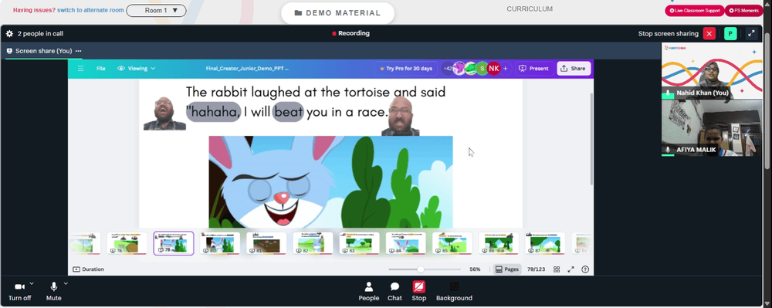Select page thumbnail 82
Image resolution: width=772 pixels, height=308 pixels.
pyautogui.click(x=313, y=244)
